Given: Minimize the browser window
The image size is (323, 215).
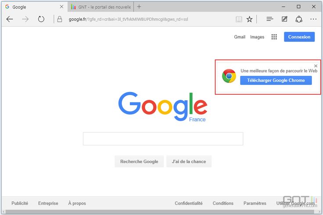Looking at the screenshot, I should click(283, 7).
